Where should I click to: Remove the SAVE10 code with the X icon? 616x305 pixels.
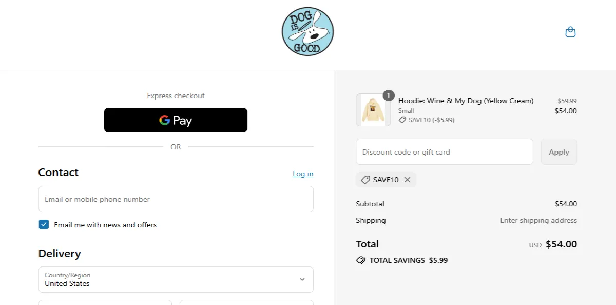tap(407, 180)
